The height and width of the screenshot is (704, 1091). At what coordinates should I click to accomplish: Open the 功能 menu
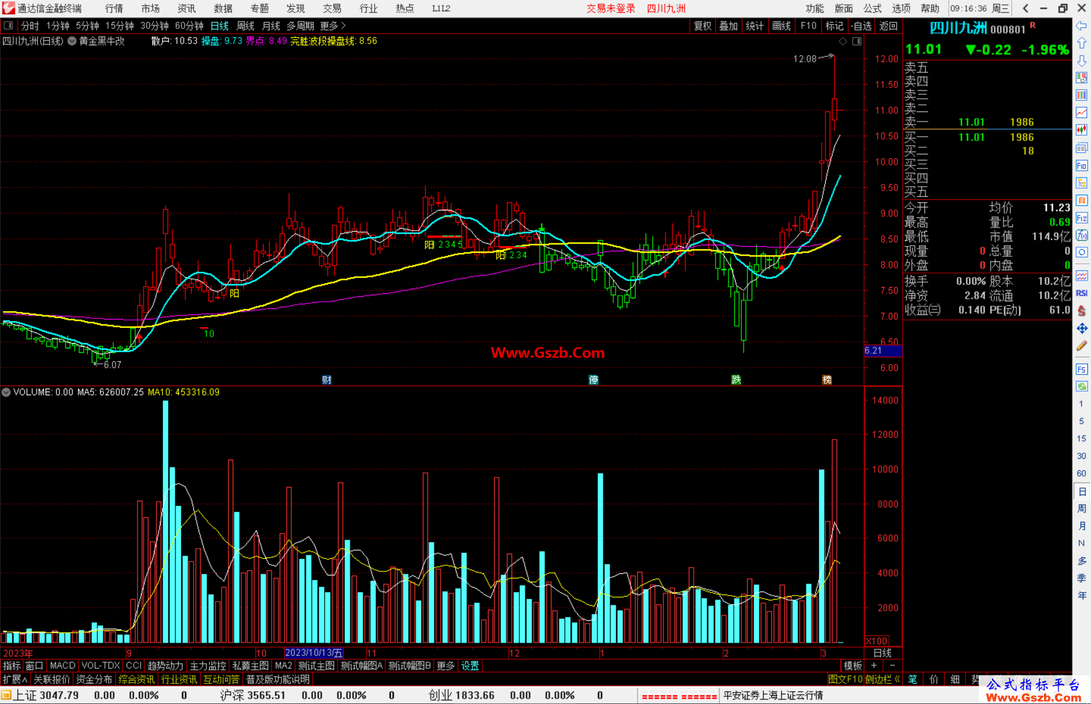pos(815,9)
